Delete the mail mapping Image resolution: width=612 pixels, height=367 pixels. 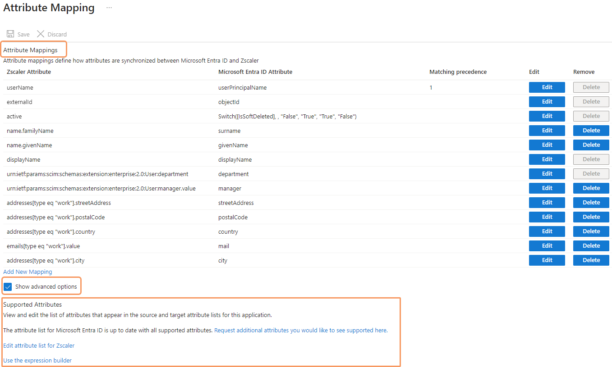[x=591, y=246]
